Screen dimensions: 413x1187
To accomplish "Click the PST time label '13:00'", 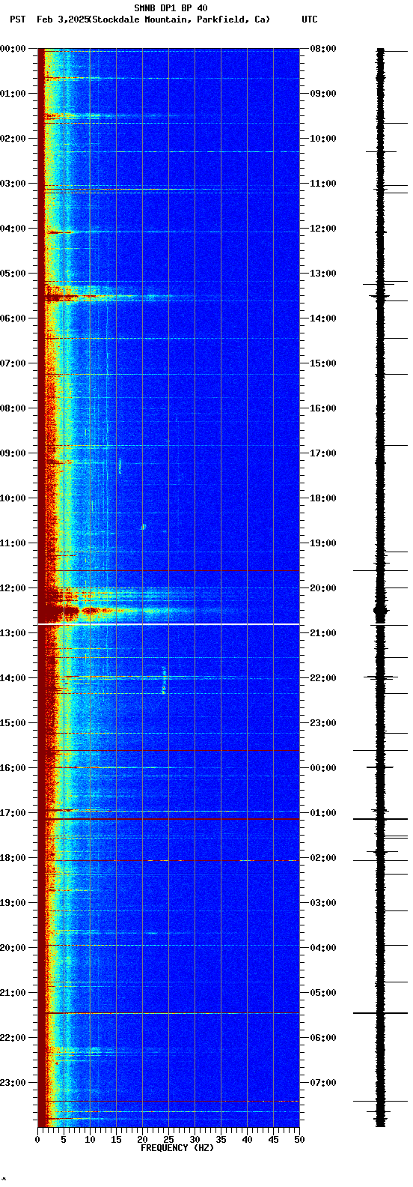I will (x=13, y=633).
